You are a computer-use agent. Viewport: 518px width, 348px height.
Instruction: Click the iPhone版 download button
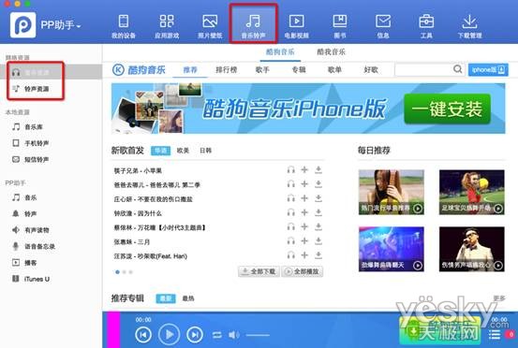[x=488, y=69]
